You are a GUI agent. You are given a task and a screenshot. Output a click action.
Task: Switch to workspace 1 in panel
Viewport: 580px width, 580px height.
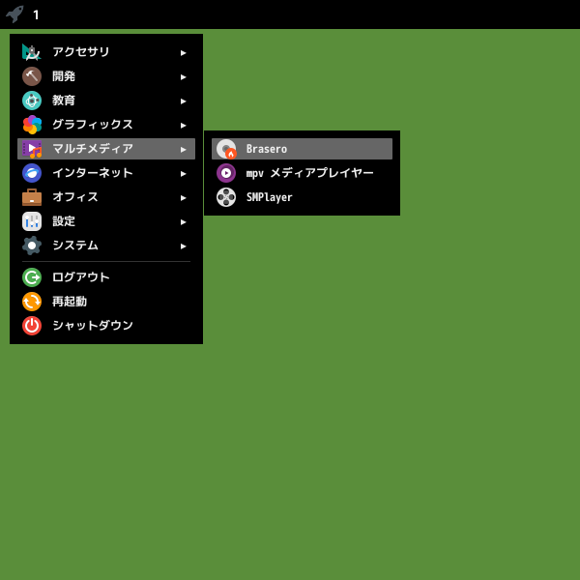pyautogui.click(x=36, y=14)
